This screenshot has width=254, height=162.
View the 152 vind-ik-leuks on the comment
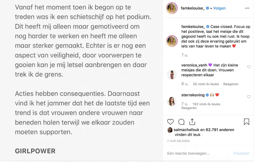pyautogui.click(x=207, y=104)
